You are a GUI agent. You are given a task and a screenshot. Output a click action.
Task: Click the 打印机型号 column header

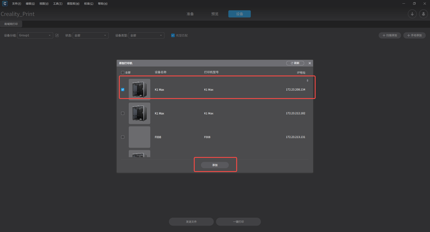point(211,72)
